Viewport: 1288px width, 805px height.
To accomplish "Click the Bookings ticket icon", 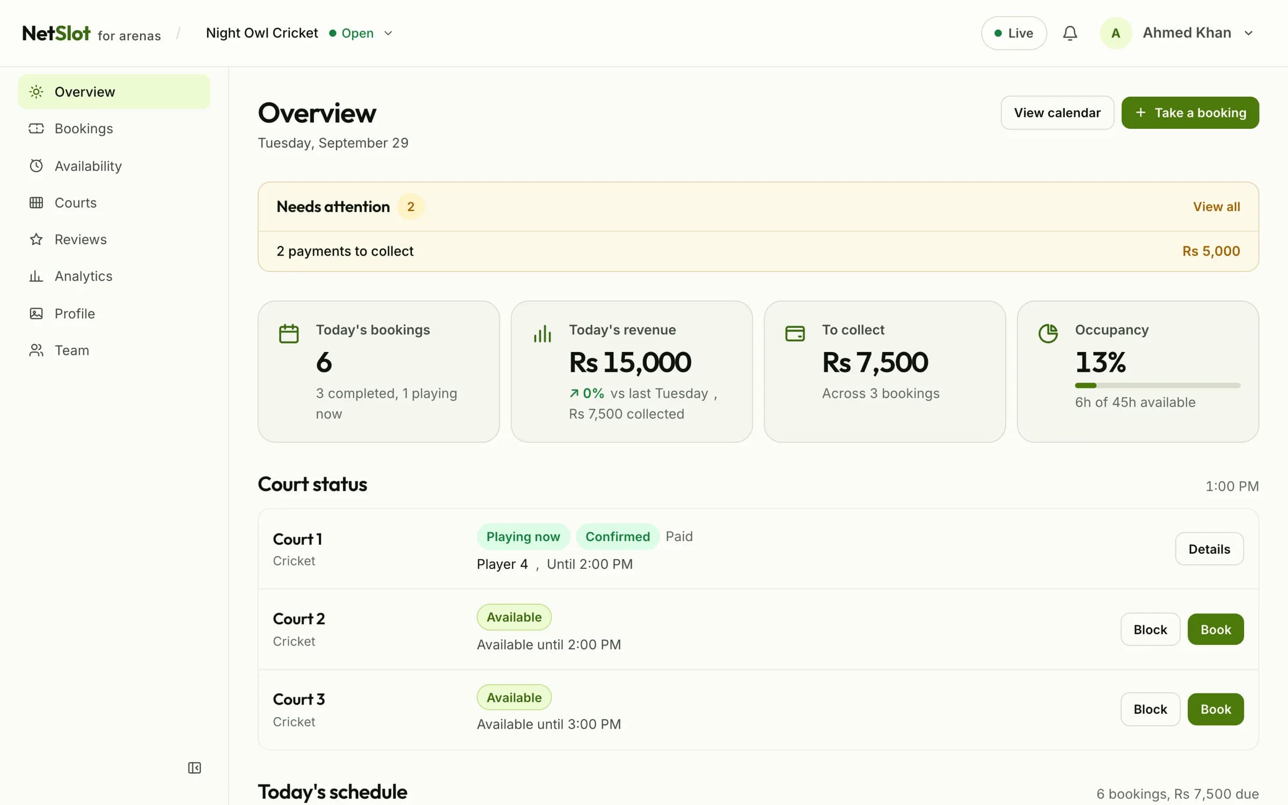I will click(x=36, y=128).
